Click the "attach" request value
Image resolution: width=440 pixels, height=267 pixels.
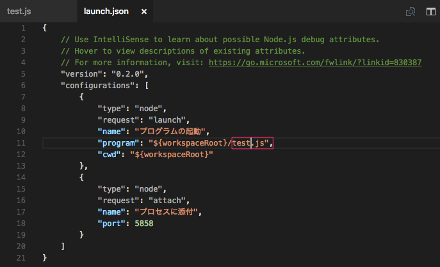point(167,201)
